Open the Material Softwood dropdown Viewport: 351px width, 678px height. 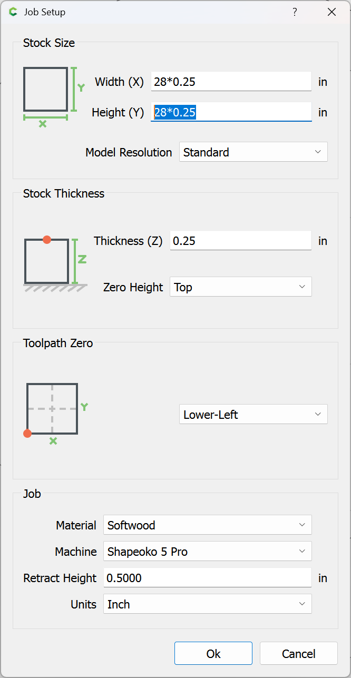click(207, 525)
